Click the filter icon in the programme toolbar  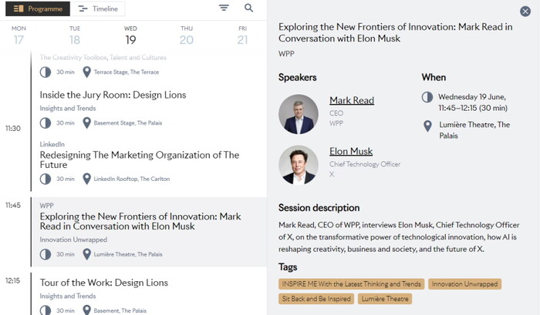pos(224,8)
